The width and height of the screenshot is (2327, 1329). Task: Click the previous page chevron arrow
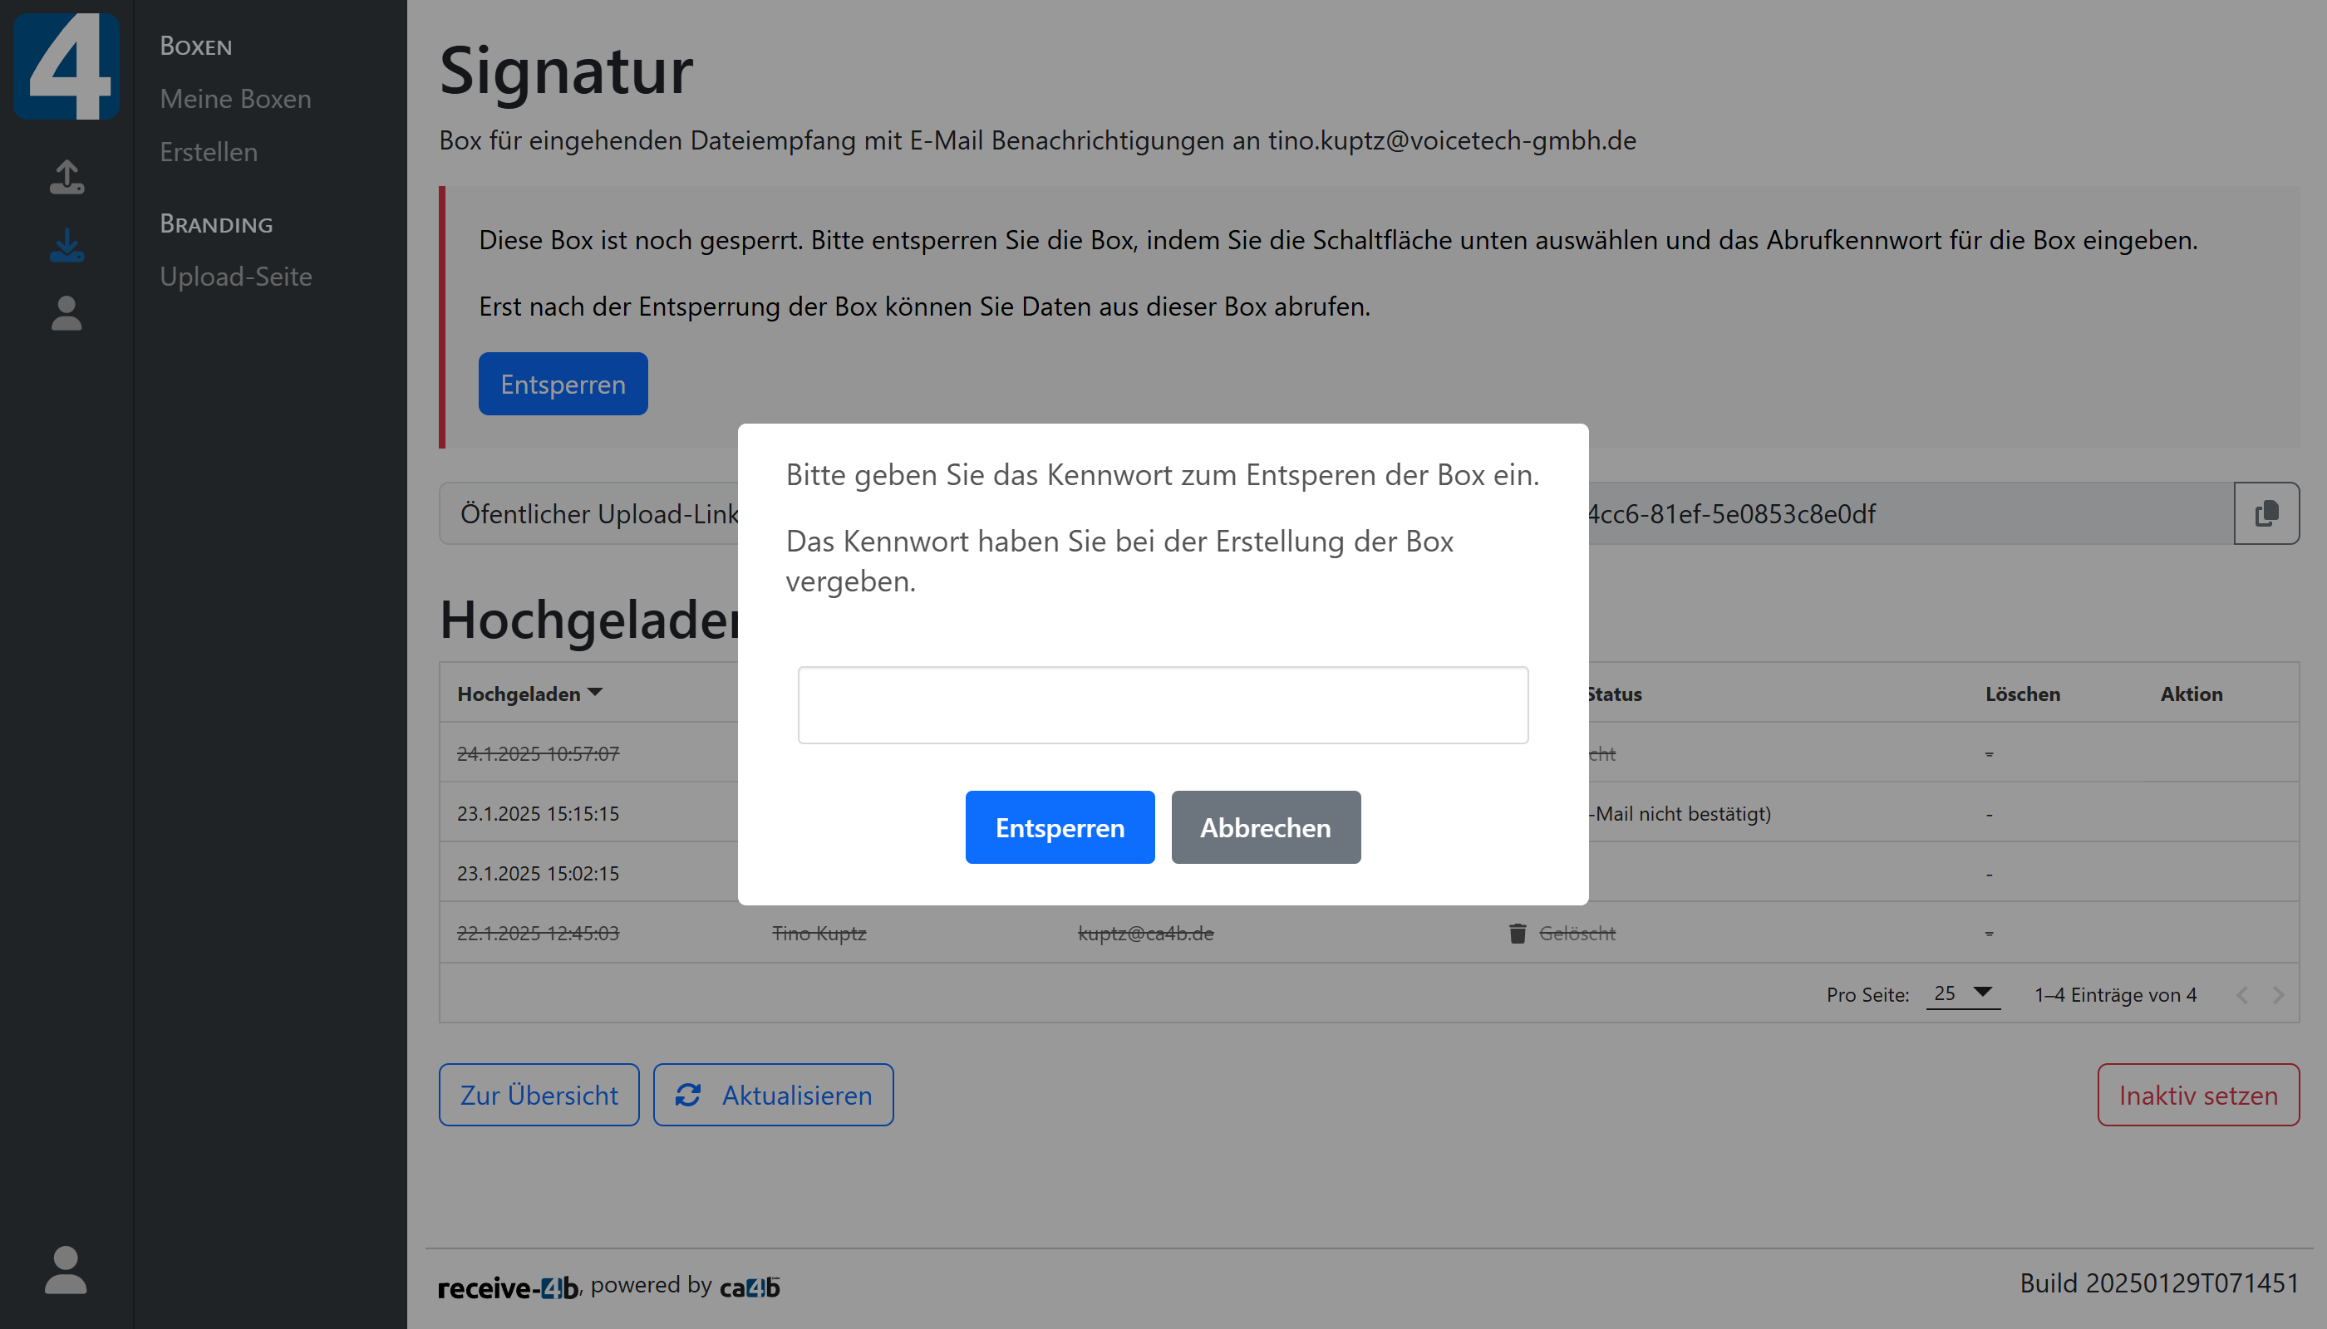tap(2243, 994)
